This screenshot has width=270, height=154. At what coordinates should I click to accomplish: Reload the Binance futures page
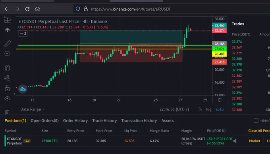pyautogui.click(x=27, y=9)
